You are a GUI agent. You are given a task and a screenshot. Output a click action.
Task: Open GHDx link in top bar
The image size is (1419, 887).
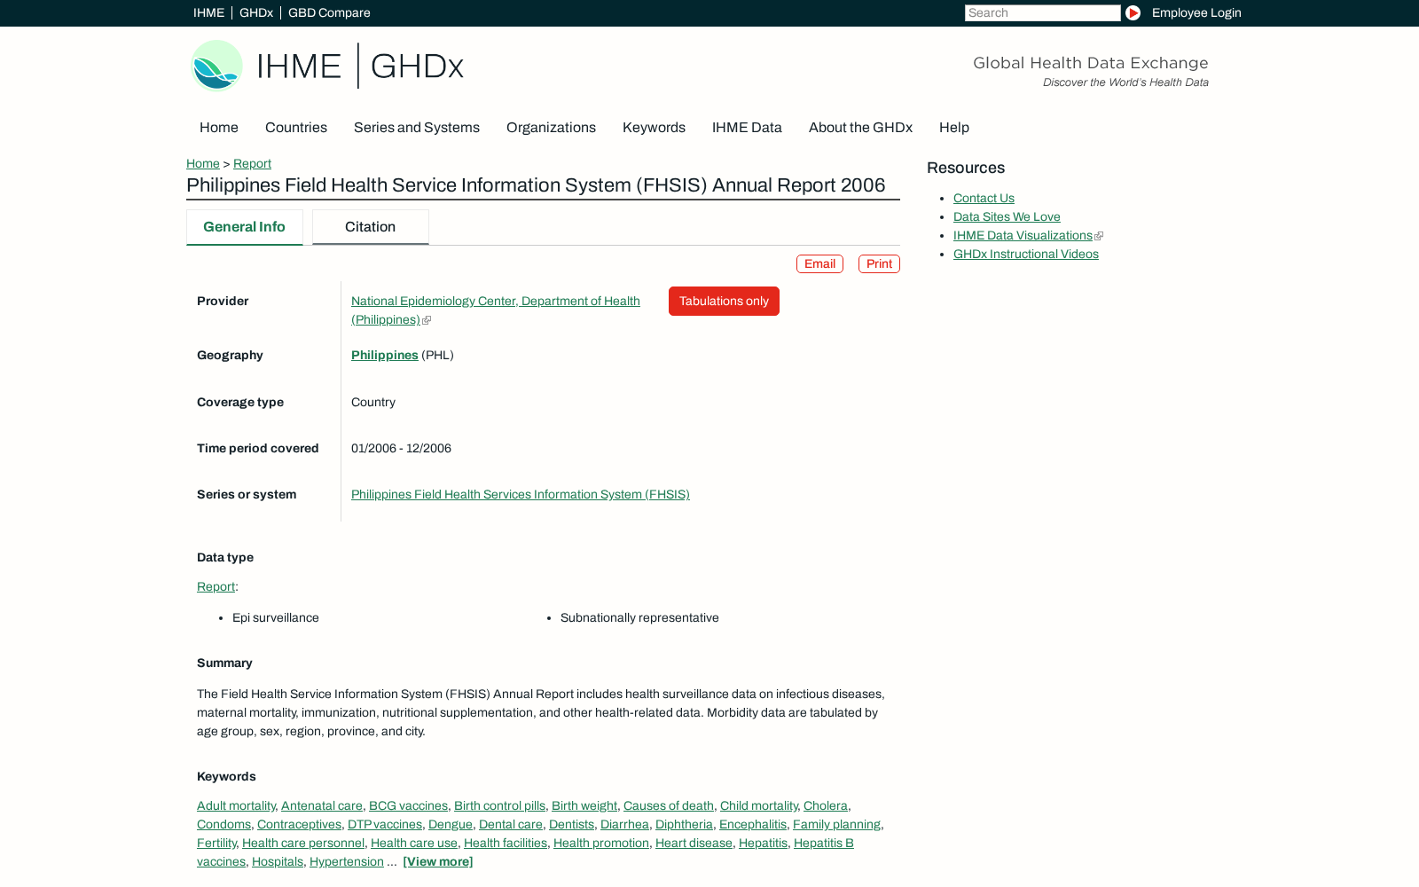pyautogui.click(x=256, y=12)
